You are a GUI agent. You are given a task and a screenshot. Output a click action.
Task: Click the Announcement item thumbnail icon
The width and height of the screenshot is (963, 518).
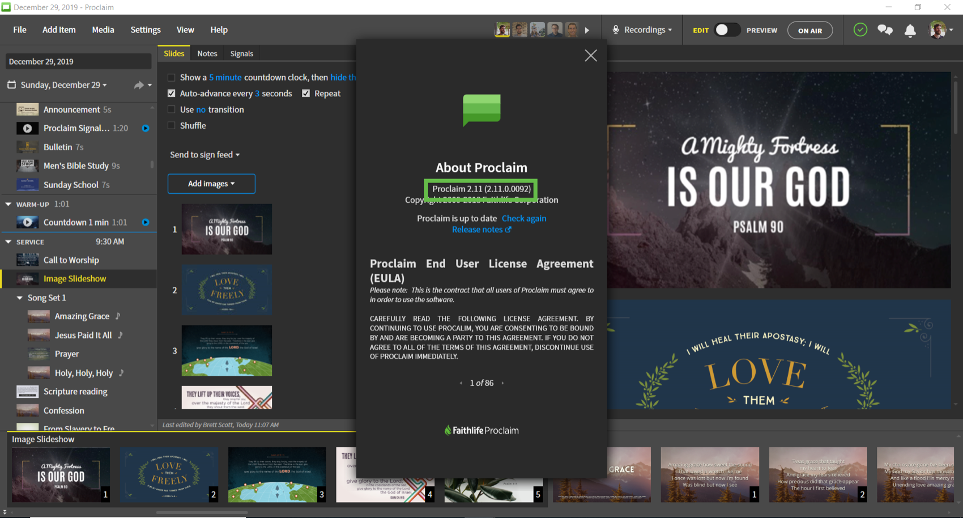[27, 109]
